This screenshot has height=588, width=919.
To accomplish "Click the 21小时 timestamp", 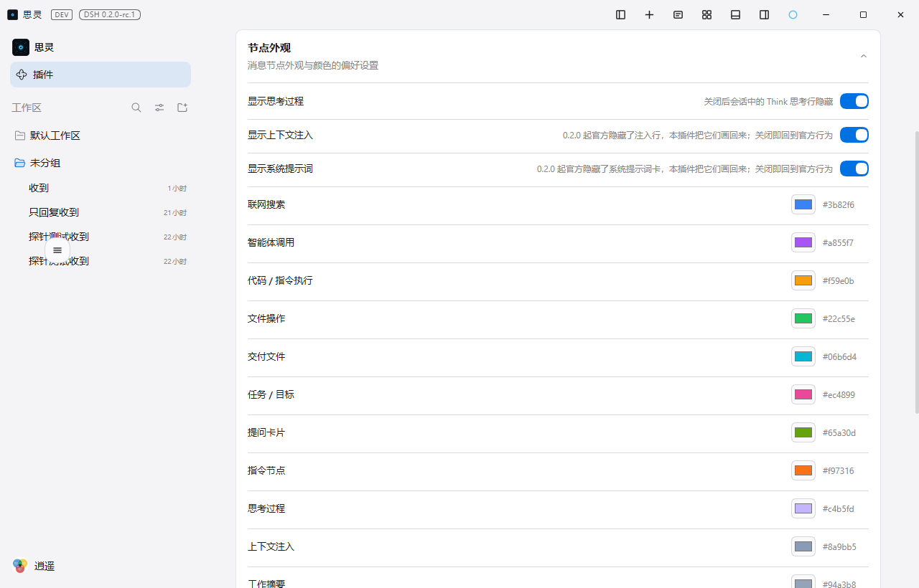I will point(175,213).
